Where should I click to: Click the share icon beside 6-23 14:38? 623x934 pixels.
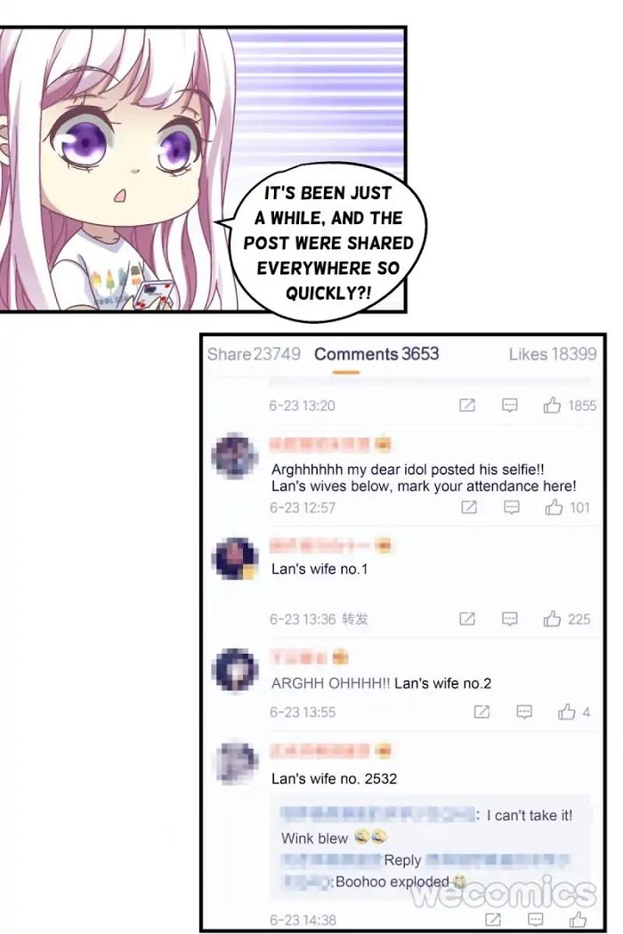click(493, 919)
